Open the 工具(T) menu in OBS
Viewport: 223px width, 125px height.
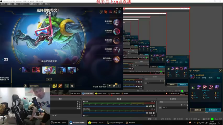coord(41,4)
